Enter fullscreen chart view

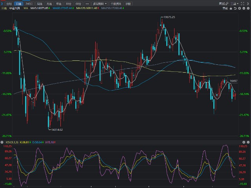pos(242,4)
